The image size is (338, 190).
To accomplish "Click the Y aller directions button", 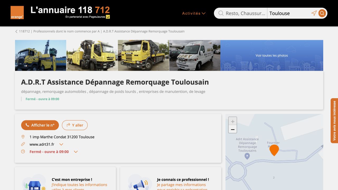I will [x=75, y=125].
